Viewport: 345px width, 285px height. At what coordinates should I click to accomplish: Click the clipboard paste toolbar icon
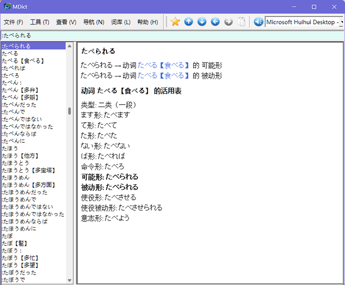(x=241, y=22)
